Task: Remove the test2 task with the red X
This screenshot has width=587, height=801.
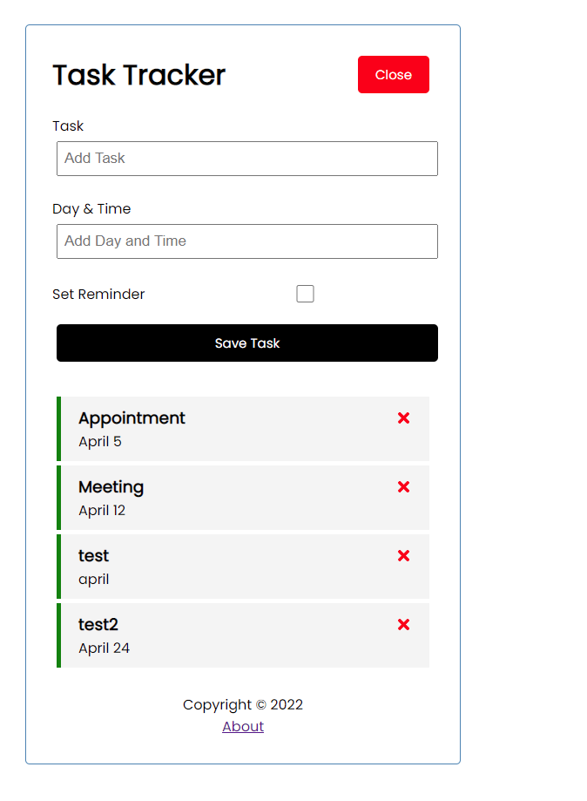Action: pos(403,624)
